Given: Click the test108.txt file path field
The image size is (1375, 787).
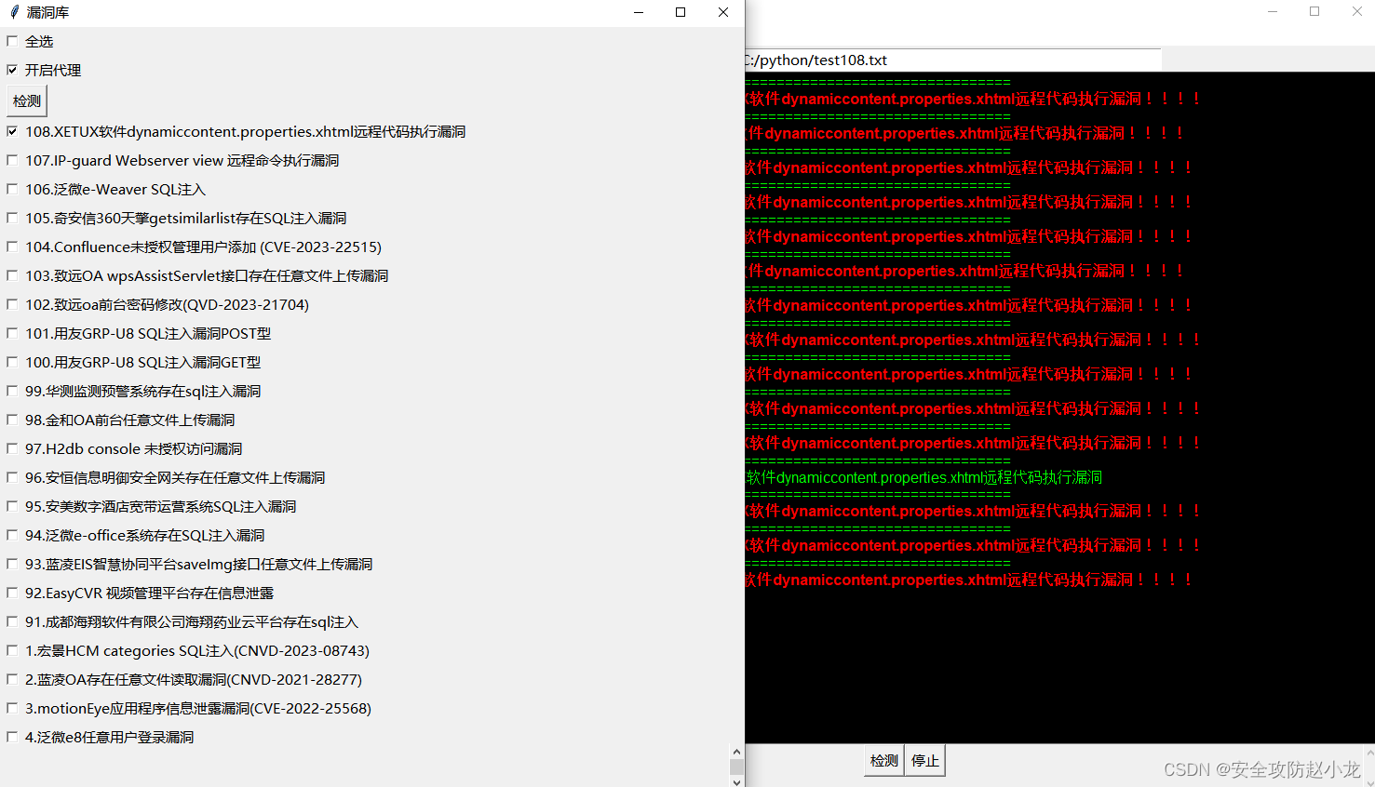Looking at the screenshot, I should point(953,60).
